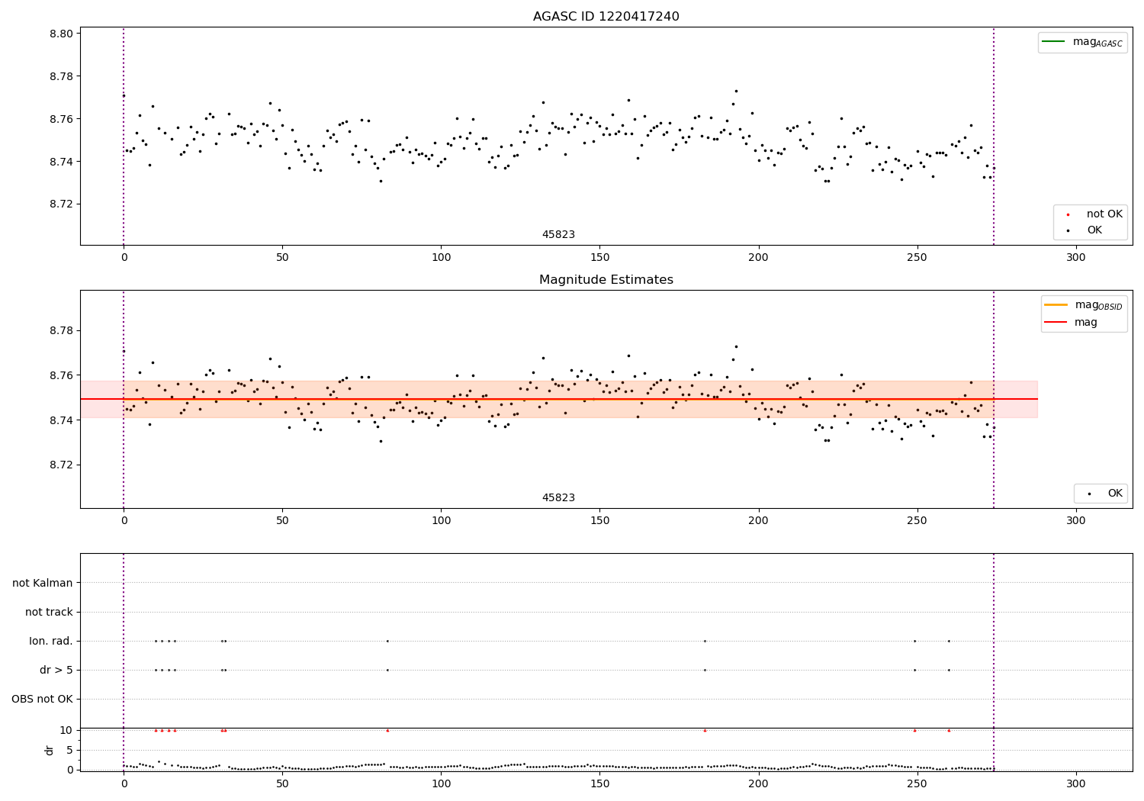
Task: Click the 'not track' row label
Action: point(49,612)
